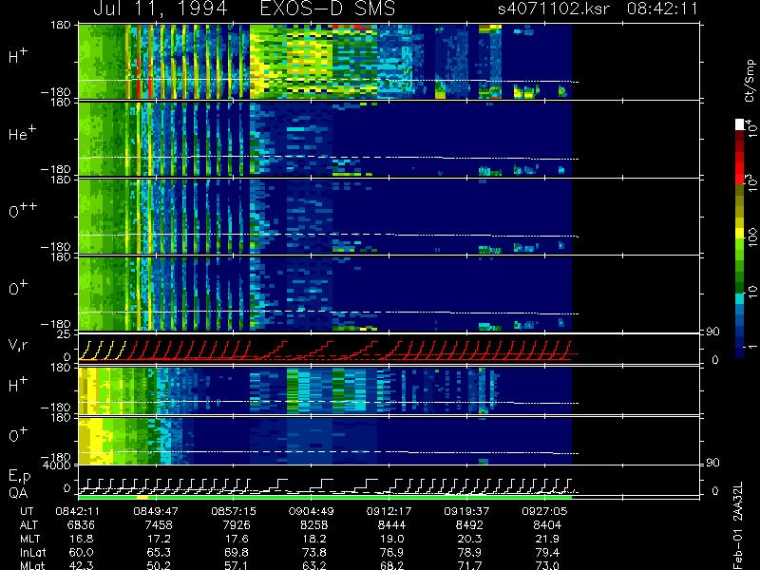
Task: Click the InLat value 65.3
Action: [x=159, y=552]
